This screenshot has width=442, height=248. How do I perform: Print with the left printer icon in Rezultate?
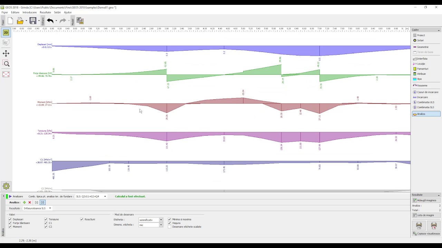pos(419,225)
